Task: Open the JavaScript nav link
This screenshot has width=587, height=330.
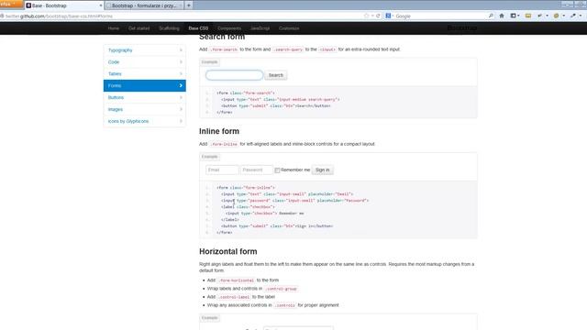Action: tap(260, 28)
